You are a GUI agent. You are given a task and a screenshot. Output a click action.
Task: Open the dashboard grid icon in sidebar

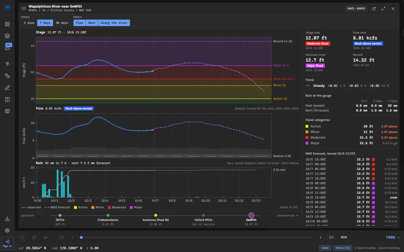[7, 24]
